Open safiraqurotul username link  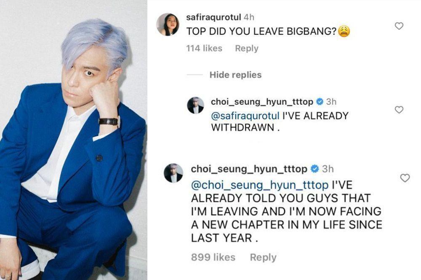(213, 17)
